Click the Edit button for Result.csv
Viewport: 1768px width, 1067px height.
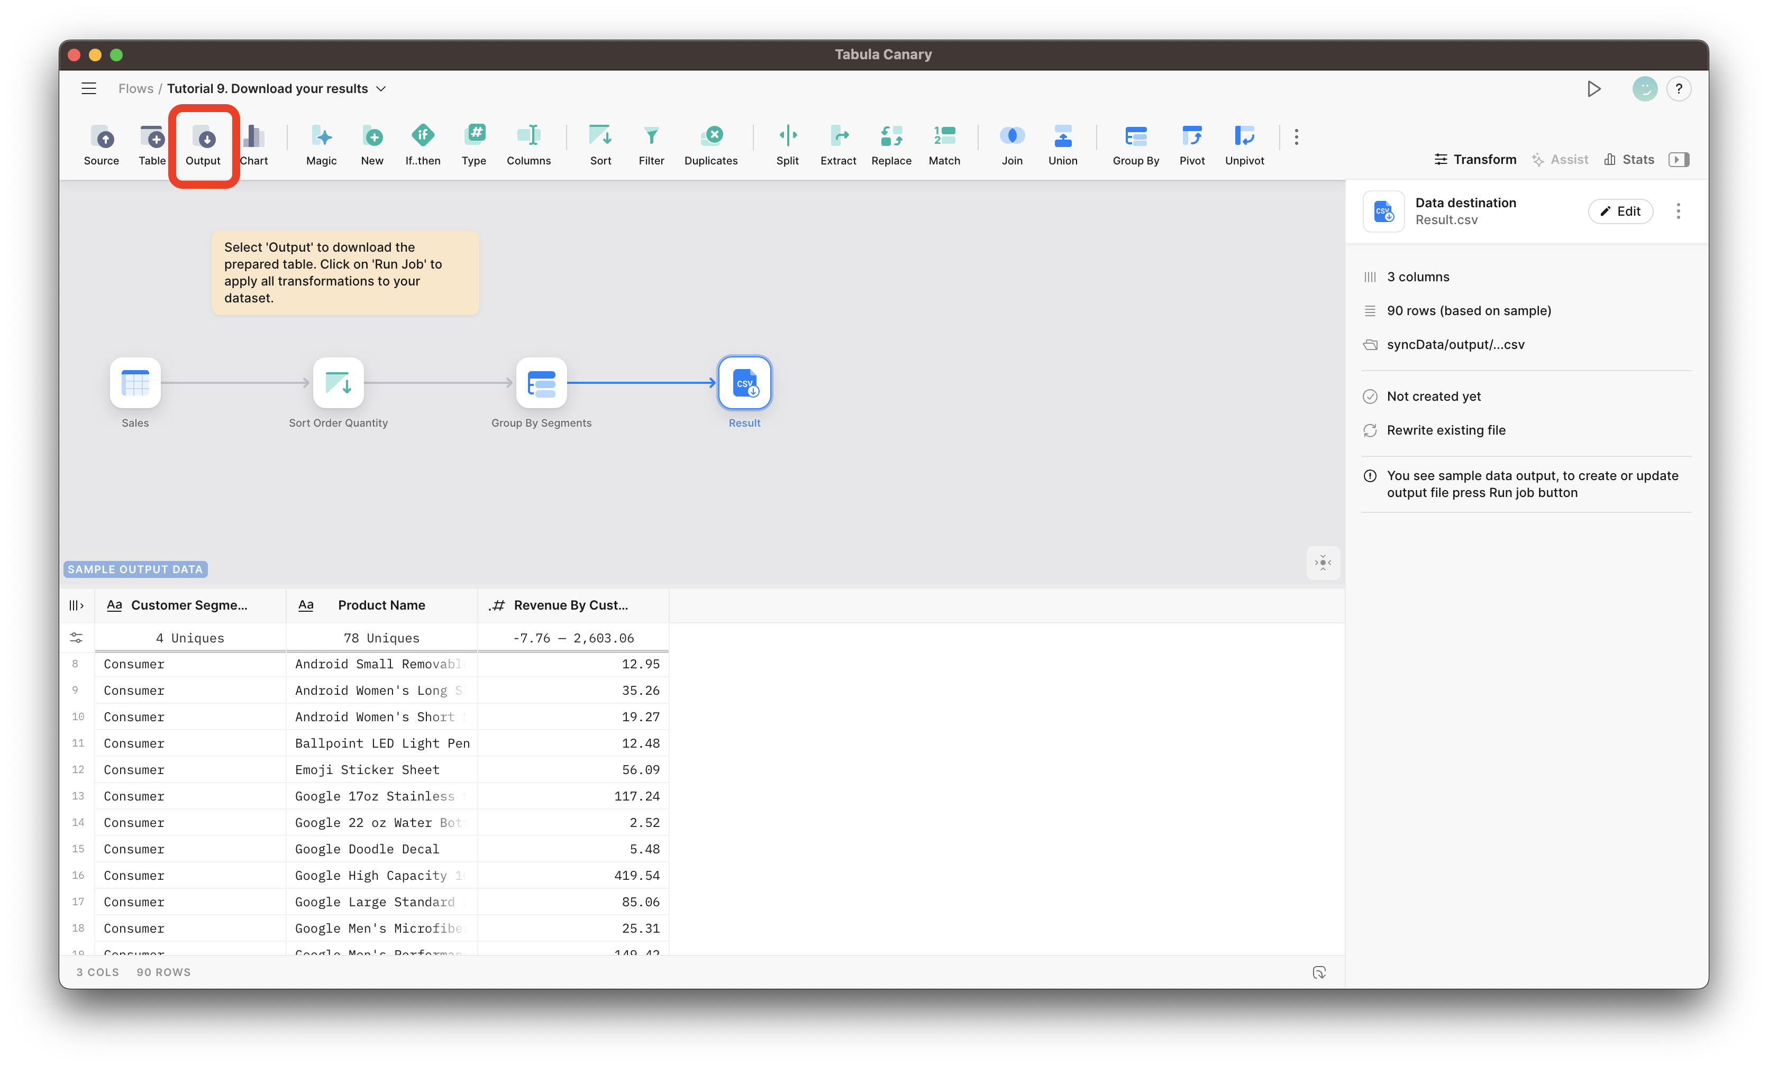[x=1620, y=211]
